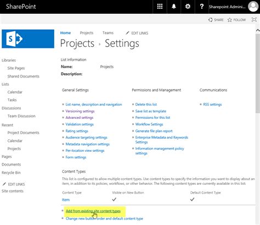Click the user profile avatar picture
This screenshot has width=260, height=225.
pos(253,7)
